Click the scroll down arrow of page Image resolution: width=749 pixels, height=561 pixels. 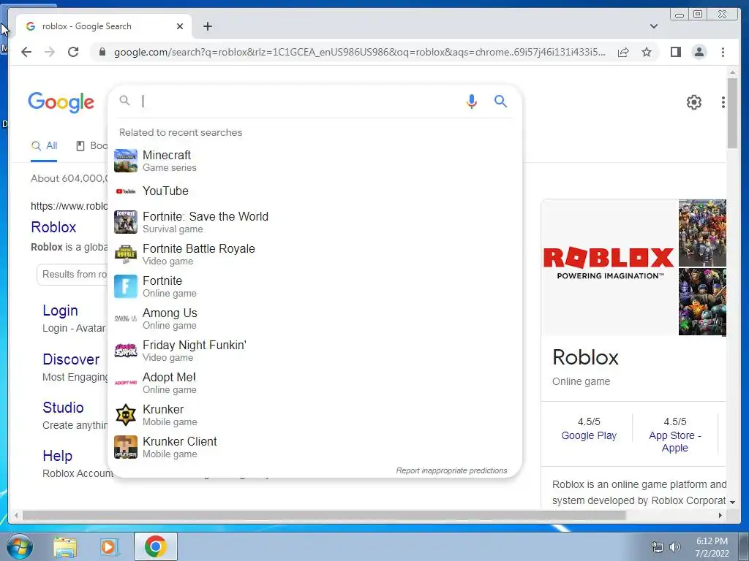(732, 502)
